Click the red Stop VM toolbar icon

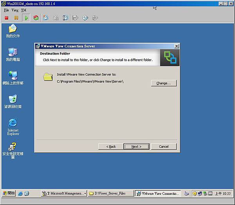pyautogui.click(x=6, y=18)
